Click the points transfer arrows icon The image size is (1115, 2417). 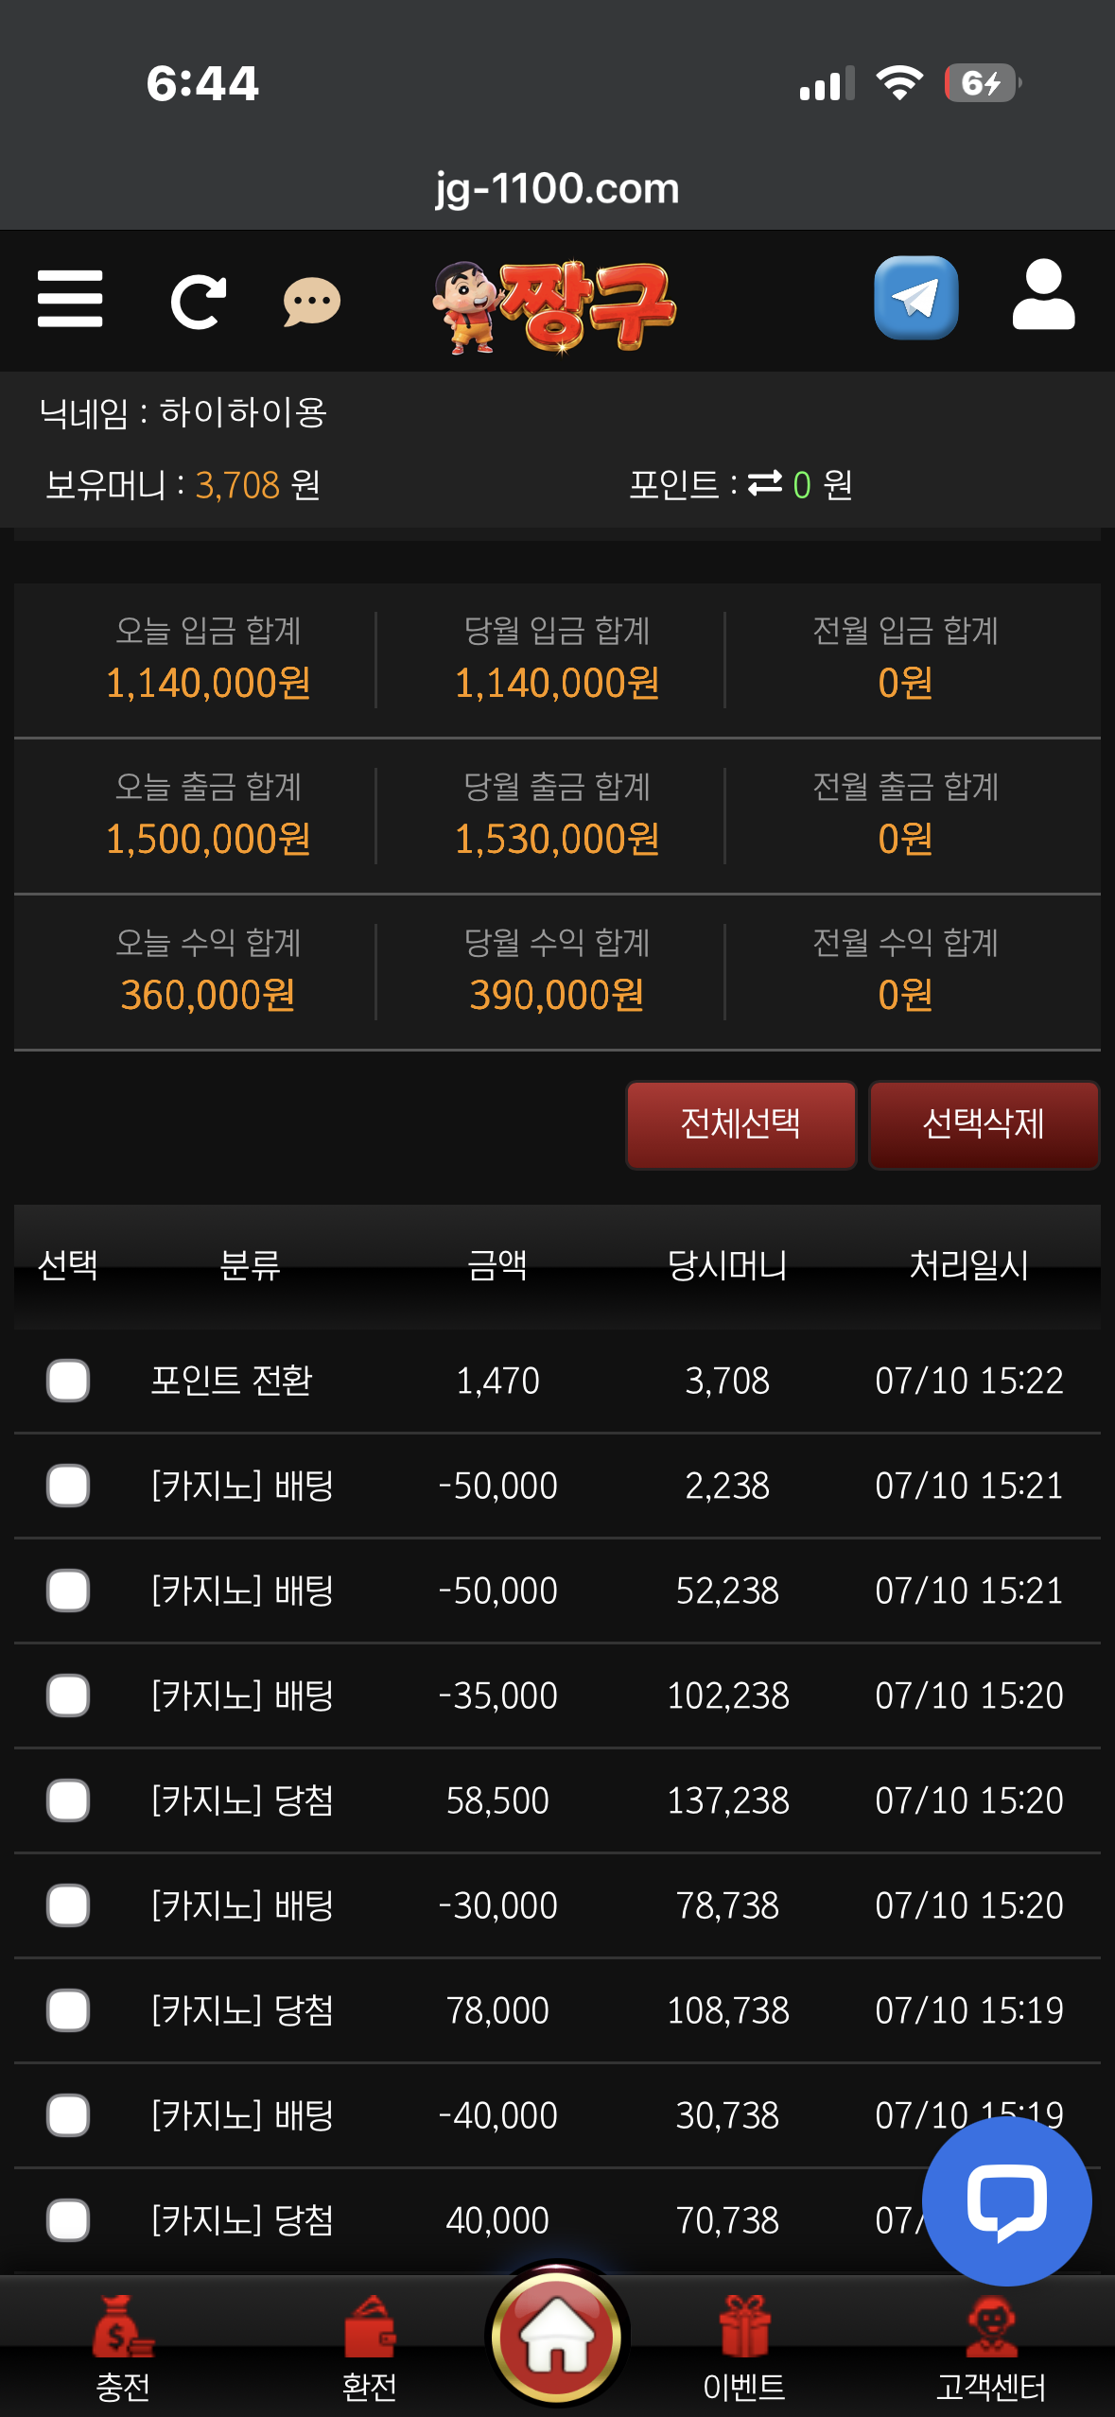pyautogui.click(x=765, y=483)
